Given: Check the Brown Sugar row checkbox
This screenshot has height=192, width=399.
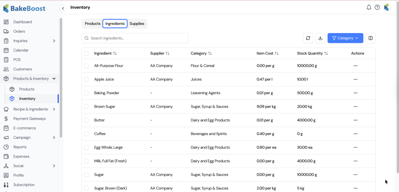Looking at the screenshot, I should coord(87,106).
